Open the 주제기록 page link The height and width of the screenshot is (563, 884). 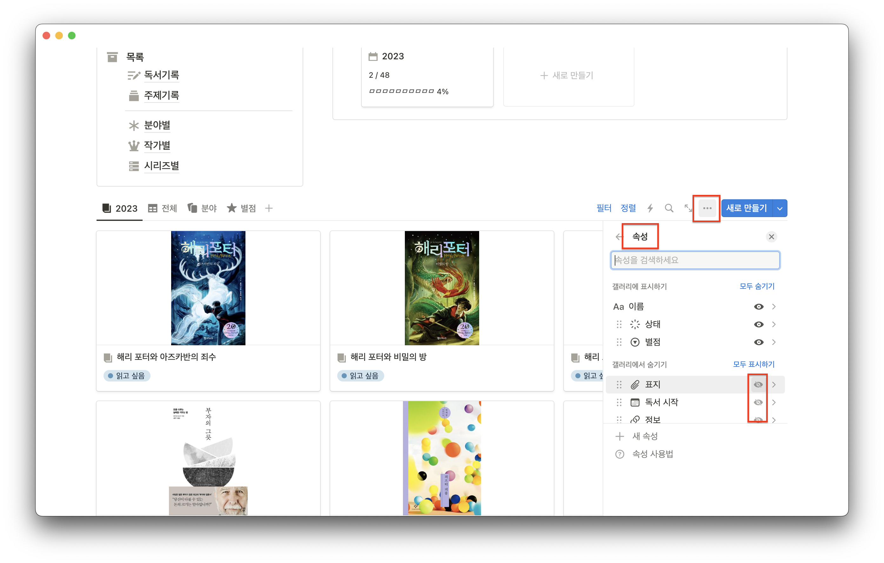click(x=162, y=96)
